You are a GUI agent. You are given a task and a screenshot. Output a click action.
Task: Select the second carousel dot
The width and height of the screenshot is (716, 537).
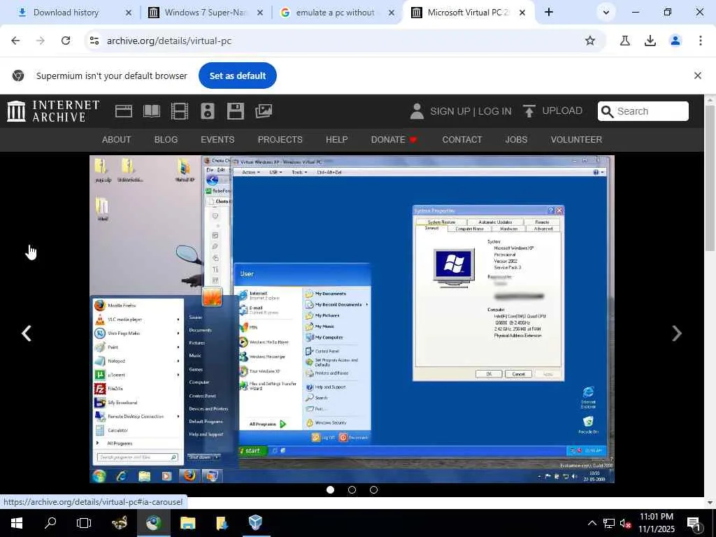tap(352, 489)
